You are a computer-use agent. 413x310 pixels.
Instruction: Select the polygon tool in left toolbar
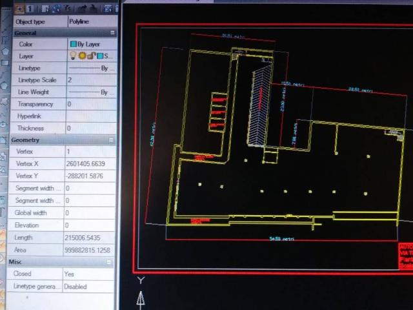click(x=5, y=50)
